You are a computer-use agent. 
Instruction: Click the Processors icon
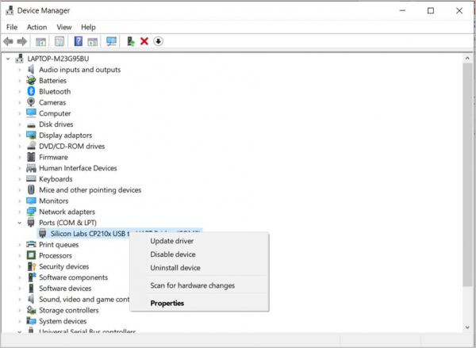[31, 255]
